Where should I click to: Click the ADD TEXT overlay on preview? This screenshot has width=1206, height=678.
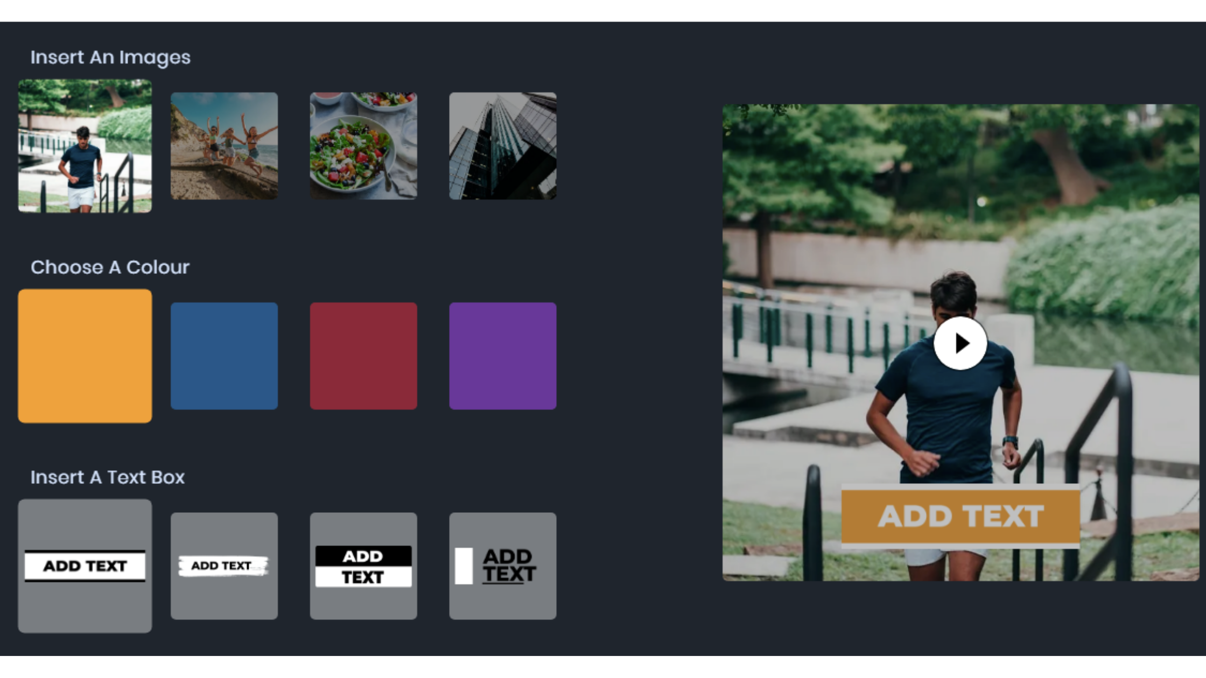[959, 515]
